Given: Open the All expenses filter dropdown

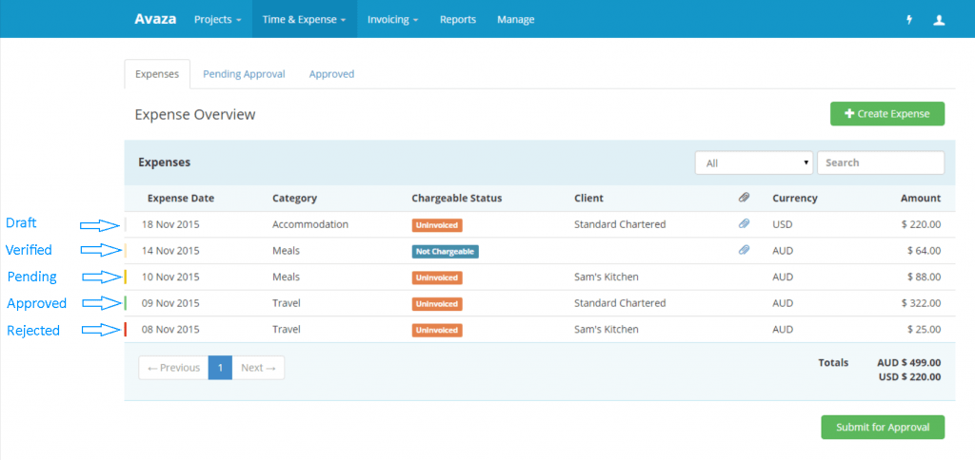Looking at the screenshot, I should (754, 163).
